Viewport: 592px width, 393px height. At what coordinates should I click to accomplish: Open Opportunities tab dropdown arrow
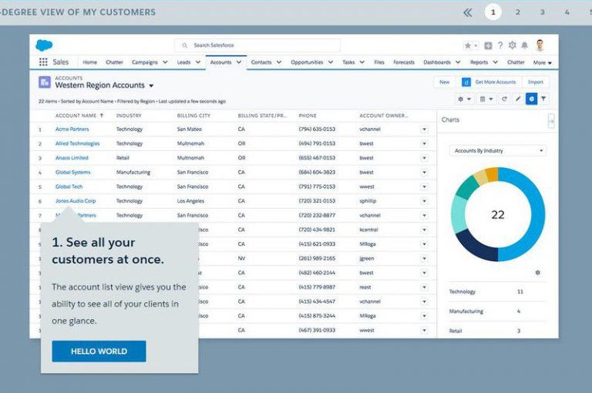click(331, 62)
